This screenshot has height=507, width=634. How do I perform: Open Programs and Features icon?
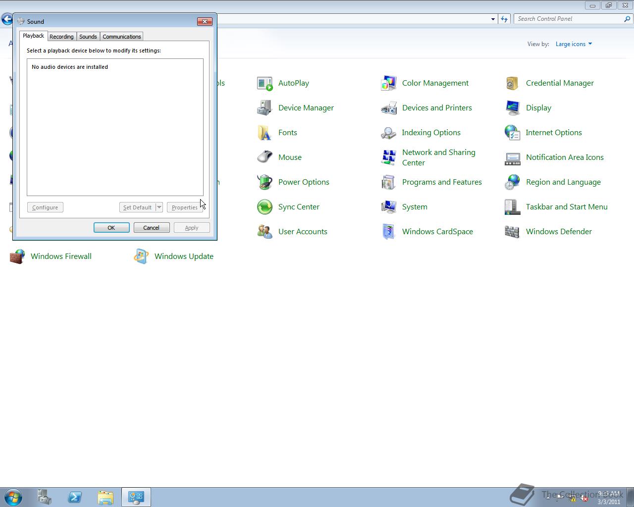389,182
